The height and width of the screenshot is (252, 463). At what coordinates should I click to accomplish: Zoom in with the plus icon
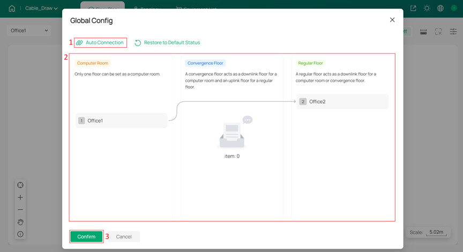point(20,197)
